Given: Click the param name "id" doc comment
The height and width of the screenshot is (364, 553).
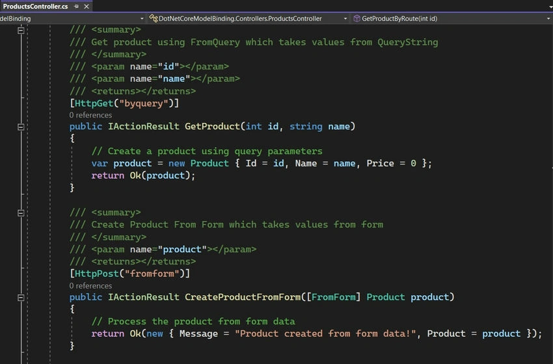Looking at the screenshot, I should pos(149,66).
